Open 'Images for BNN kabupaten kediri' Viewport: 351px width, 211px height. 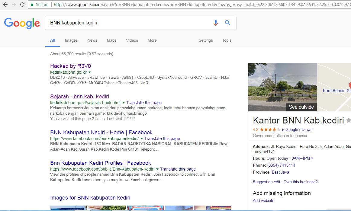tap(90, 198)
